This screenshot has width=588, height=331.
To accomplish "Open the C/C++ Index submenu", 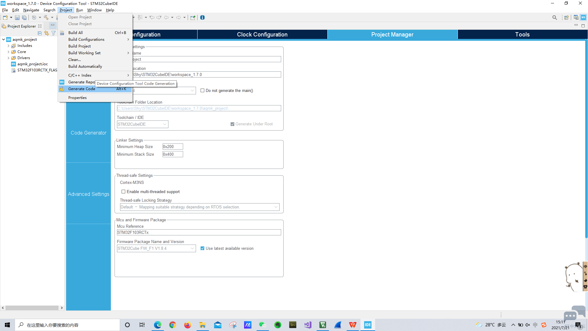I will tap(95, 75).
